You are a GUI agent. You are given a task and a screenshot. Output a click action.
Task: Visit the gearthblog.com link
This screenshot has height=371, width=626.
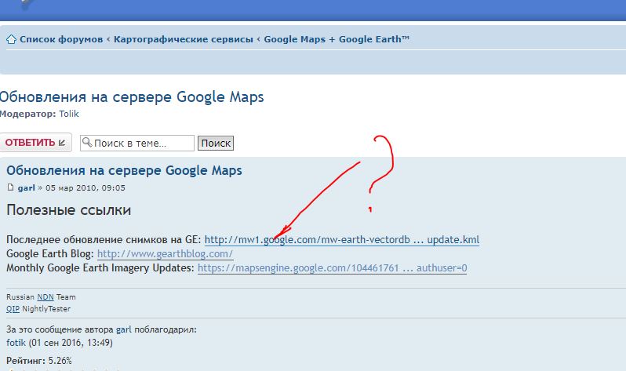point(165,254)
